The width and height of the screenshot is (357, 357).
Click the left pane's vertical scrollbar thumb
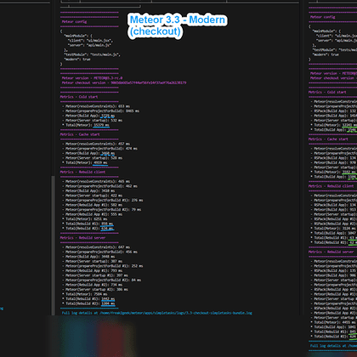53,245
